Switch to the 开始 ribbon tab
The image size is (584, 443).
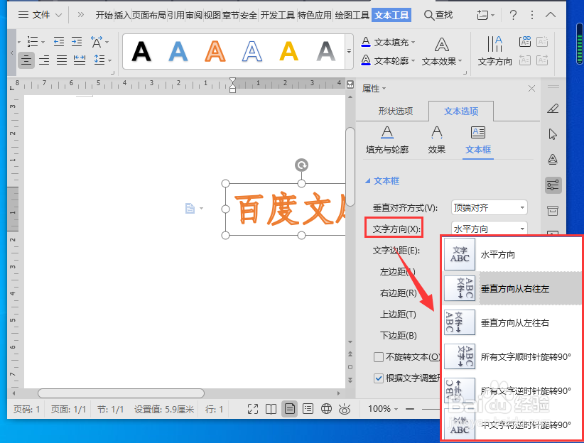point(104,15)
